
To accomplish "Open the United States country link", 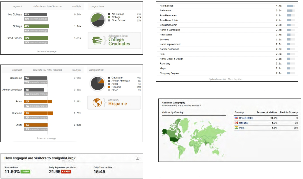I will coord(246,118).
